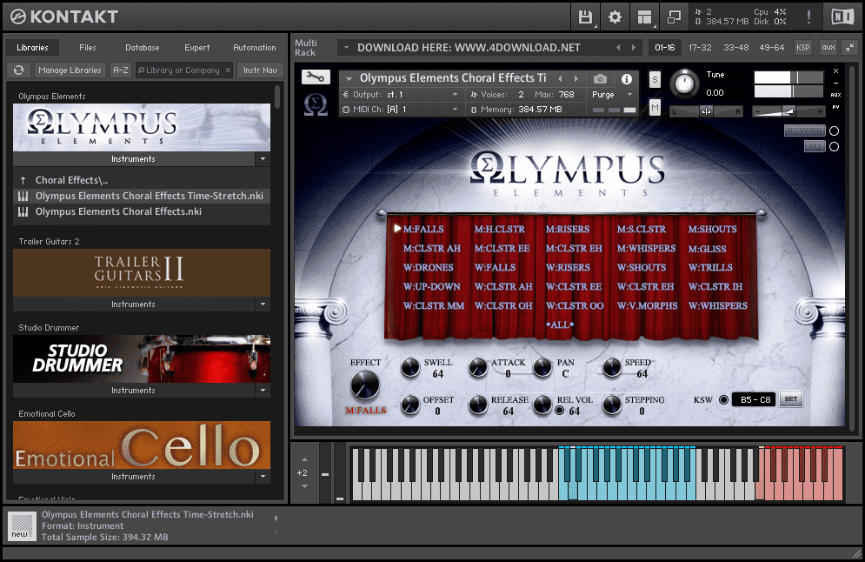
Task: Expand Olympus Elements Instruments dropdown arrow
Action: tap(263, 159)
